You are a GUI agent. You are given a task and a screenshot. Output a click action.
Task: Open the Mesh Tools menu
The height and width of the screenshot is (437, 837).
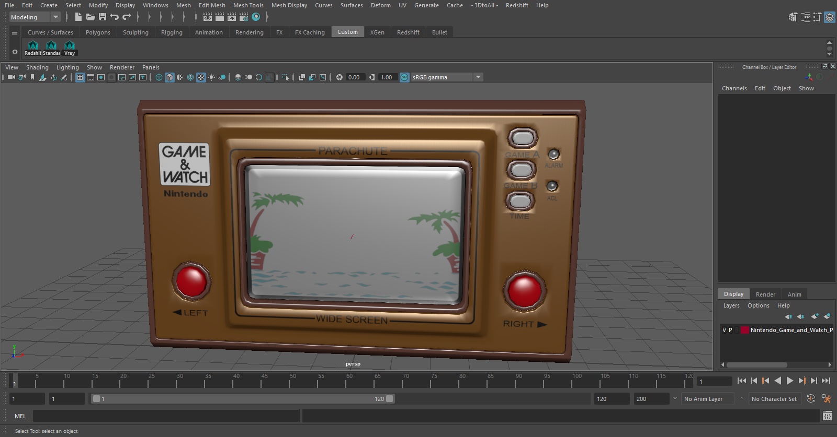(248, 5)
